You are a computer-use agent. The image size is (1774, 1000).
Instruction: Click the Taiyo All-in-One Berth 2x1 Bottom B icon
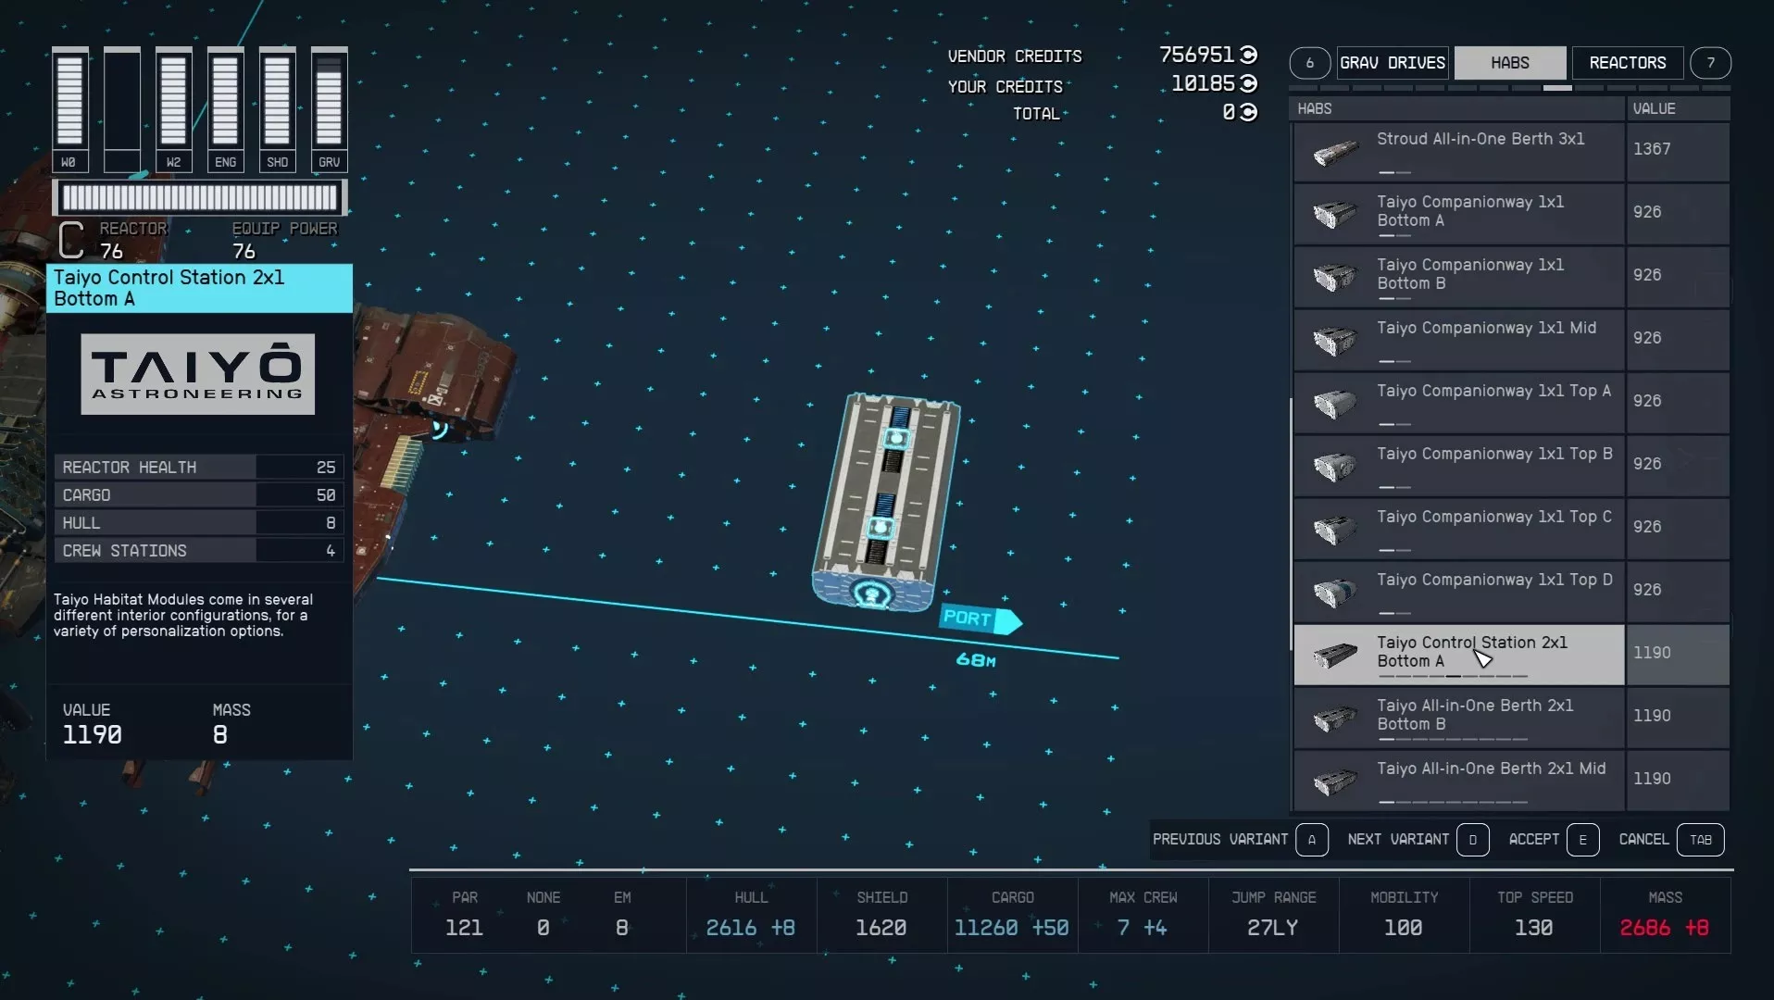[1335, 719]
